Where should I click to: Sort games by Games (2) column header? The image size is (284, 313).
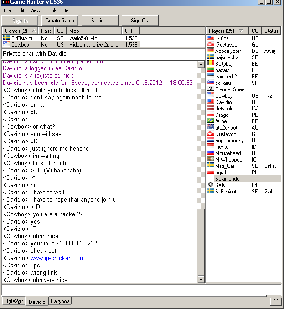[19, 31]
